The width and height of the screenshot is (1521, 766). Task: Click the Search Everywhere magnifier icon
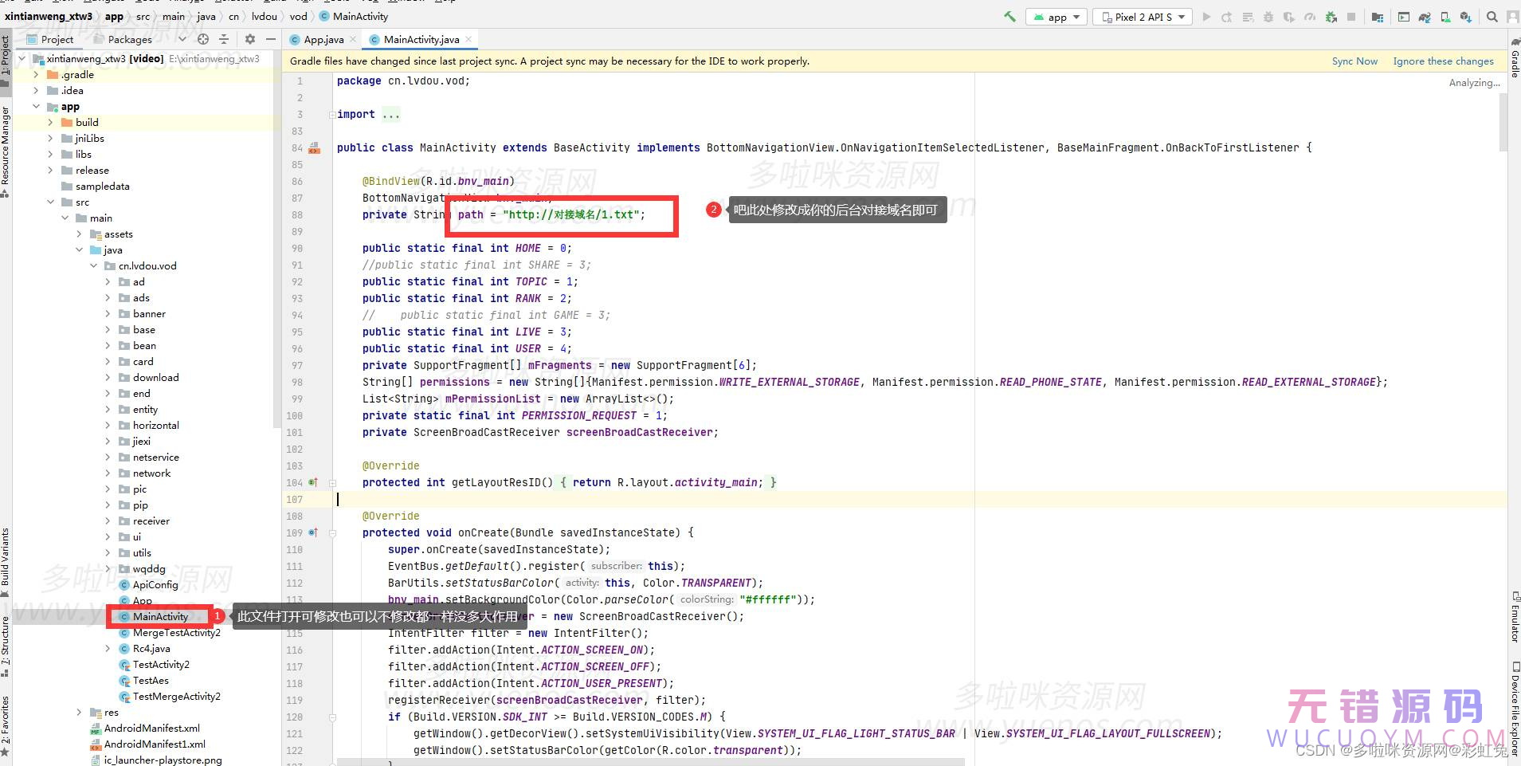coord(1492,17)
